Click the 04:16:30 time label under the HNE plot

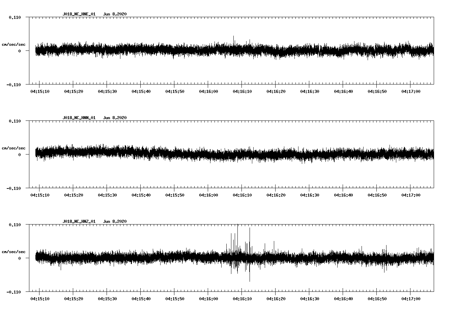310,92
